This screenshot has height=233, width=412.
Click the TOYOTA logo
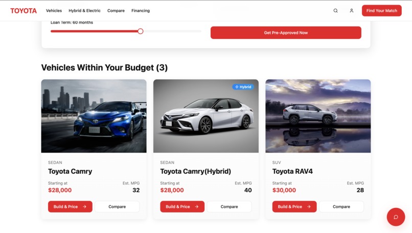(24, 11)
